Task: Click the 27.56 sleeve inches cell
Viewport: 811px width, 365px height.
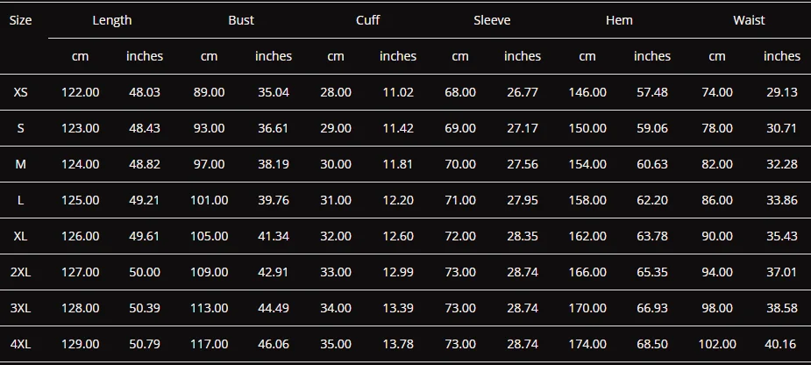Action: click(523, 164)
